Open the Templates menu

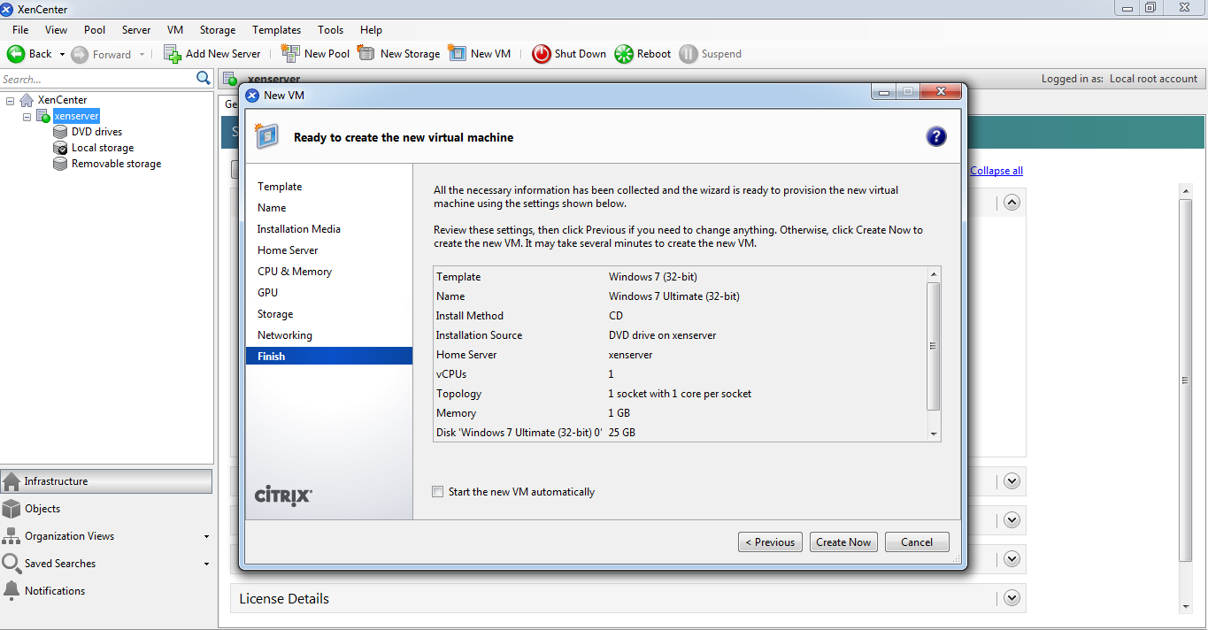pyautogui.click(x=276, y=29)
